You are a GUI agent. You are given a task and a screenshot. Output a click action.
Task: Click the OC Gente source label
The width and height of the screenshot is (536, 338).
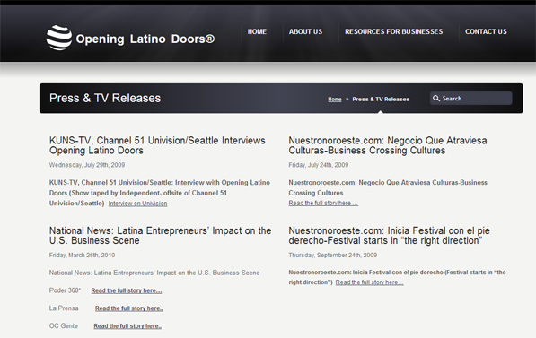[x=63, y=326]
